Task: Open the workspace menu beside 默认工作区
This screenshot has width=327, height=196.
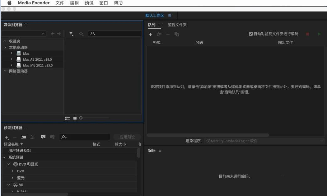Action: [170, 16]
